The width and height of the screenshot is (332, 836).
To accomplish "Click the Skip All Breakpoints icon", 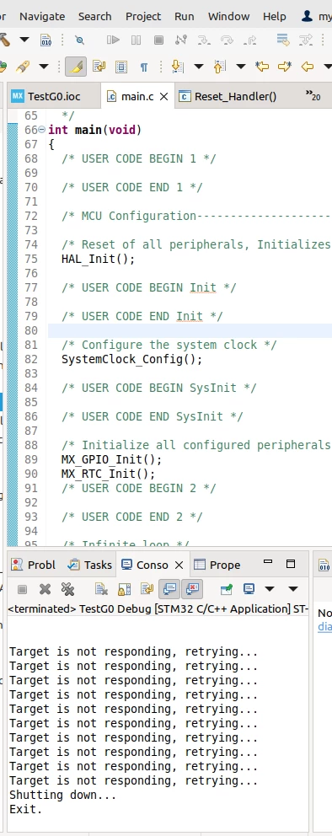I will click(x=79, y=40).
